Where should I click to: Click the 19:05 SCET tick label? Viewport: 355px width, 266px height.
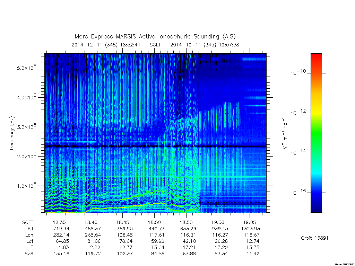click(250, 222)
